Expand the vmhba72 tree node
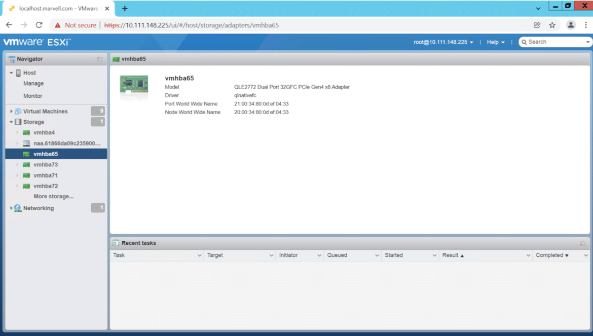593x336 pixels. (17, 186)
